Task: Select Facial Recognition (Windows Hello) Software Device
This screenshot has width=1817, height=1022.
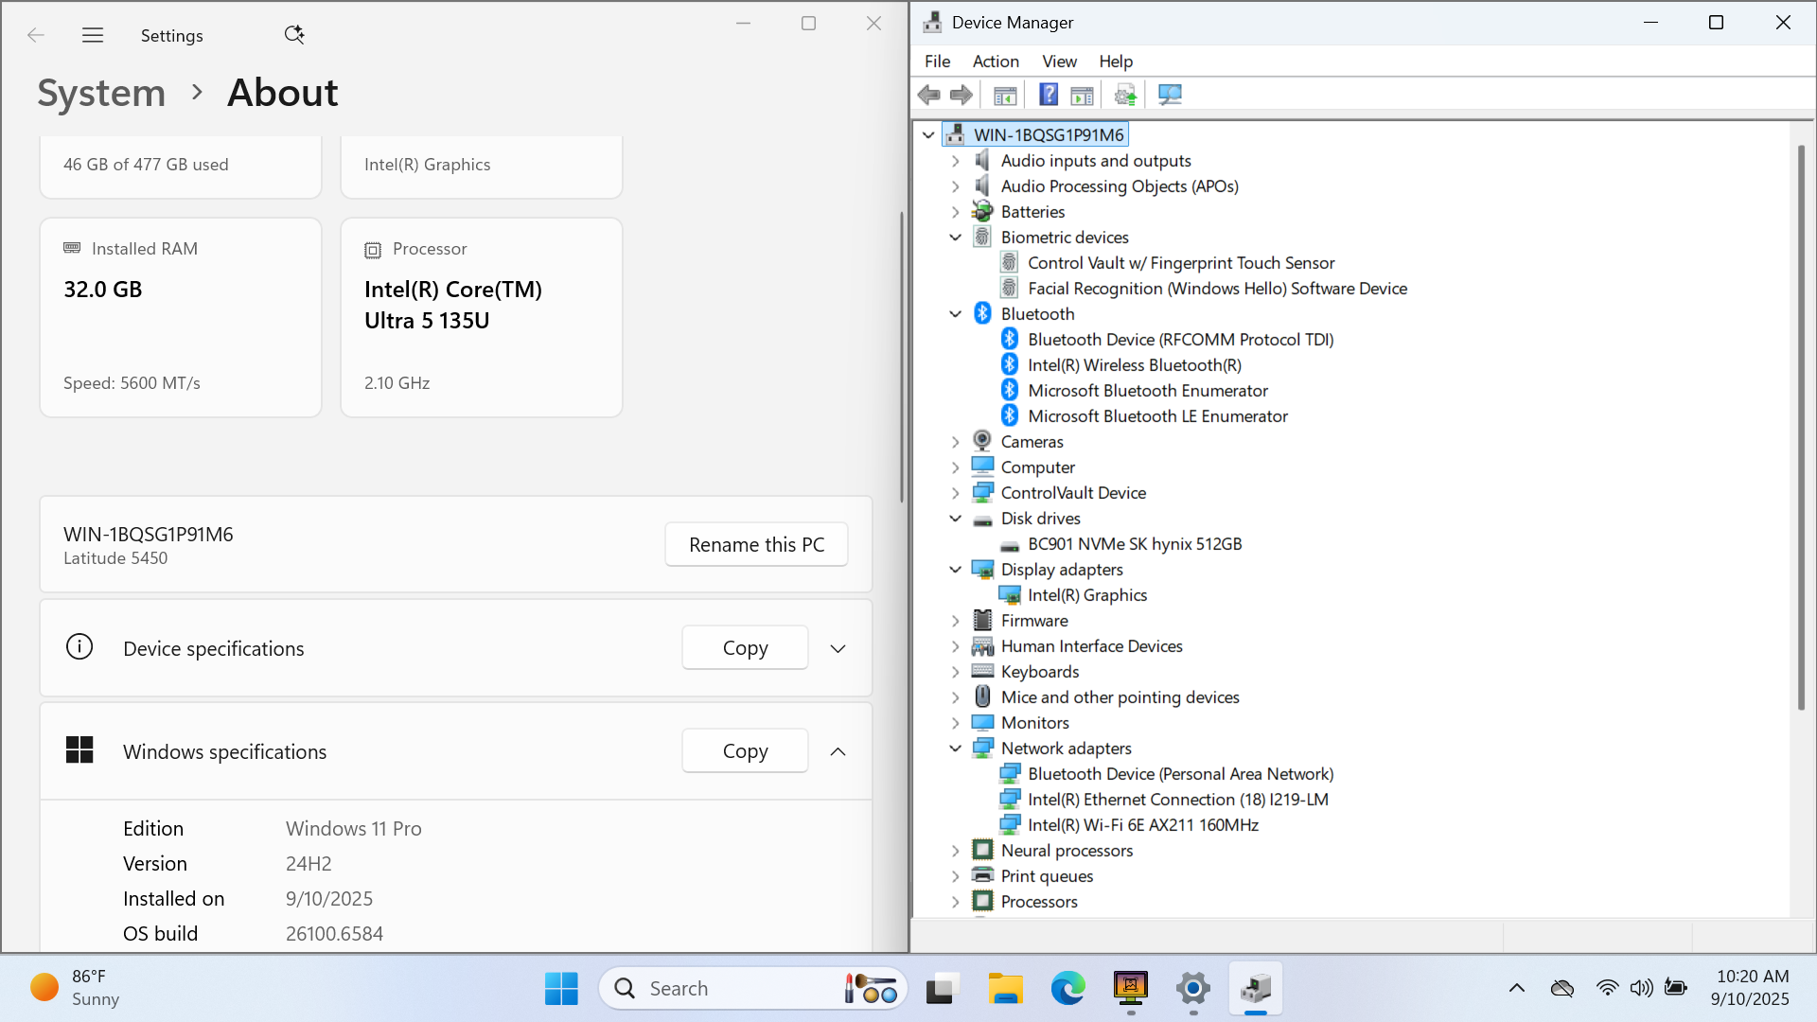Action: click(x=1217, y=289)
